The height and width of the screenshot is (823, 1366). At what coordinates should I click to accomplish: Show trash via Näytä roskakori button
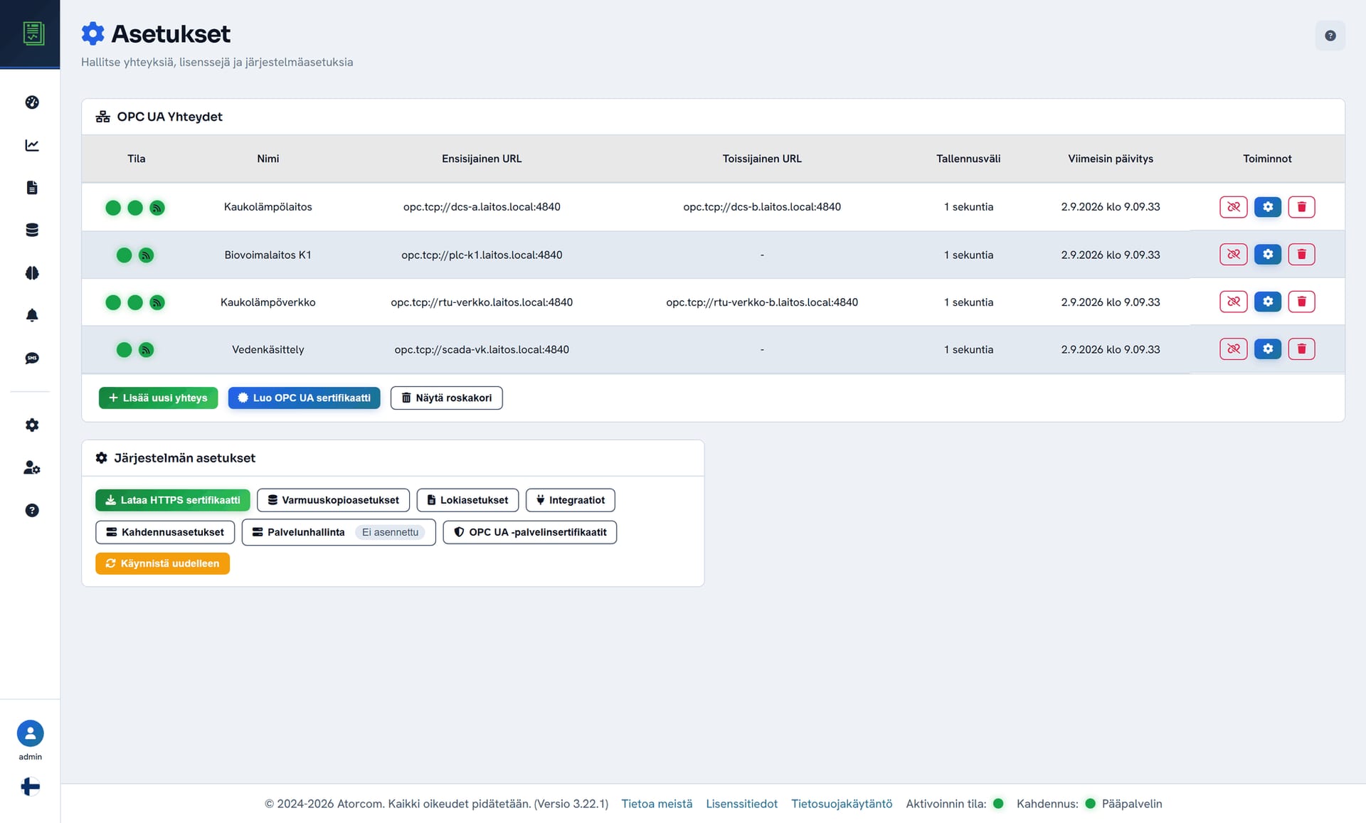[447, 398]
